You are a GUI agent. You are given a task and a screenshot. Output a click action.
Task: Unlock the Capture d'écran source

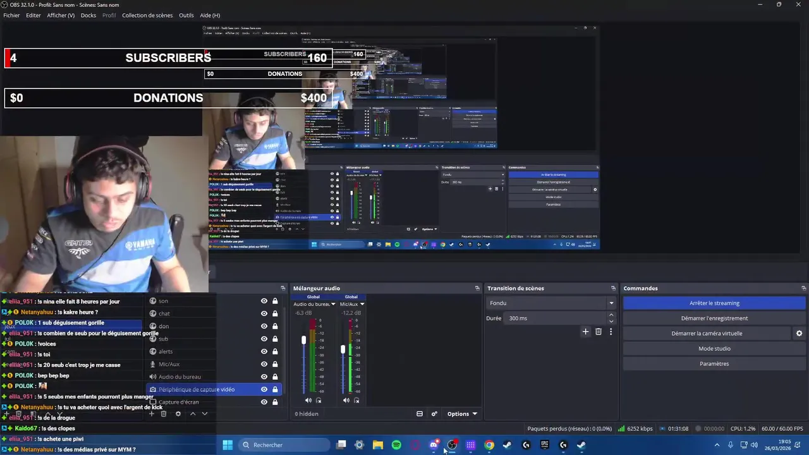click(x=275, y=402)
